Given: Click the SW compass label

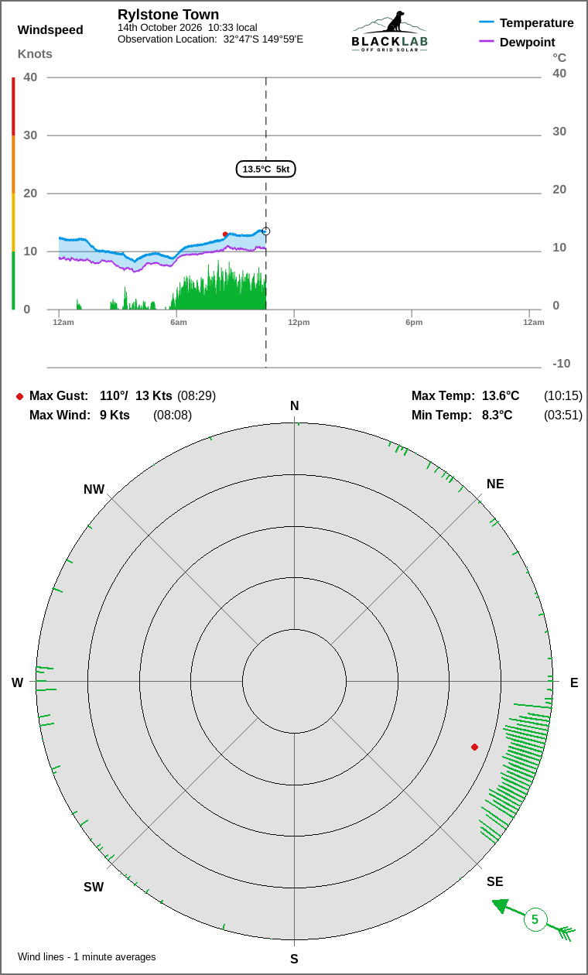Looking at the screenshot, I should click(x=94, y=887).
